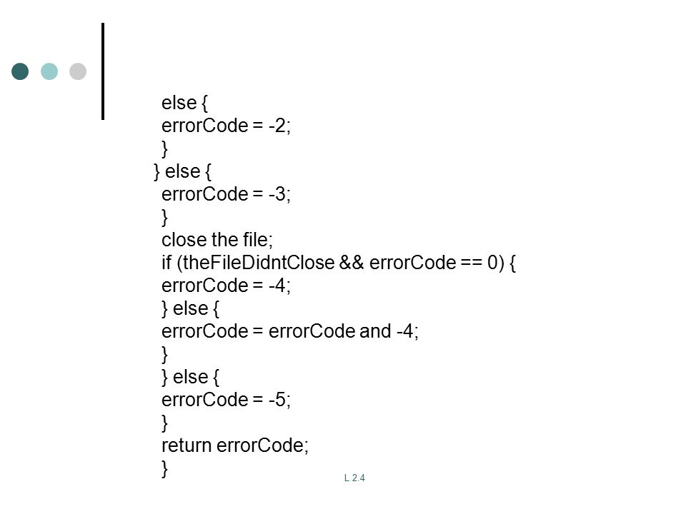The height and width of the screenshot is (514, 686).
Task: Click the gray circle
Action: coord(78,71)
